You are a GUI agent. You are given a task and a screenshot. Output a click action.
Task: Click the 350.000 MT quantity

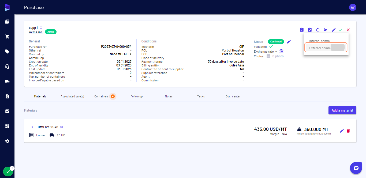pyautogui.click(x=316, y=129)
